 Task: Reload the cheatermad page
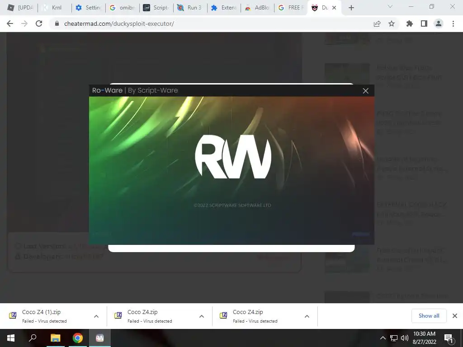tap(39, 23)
